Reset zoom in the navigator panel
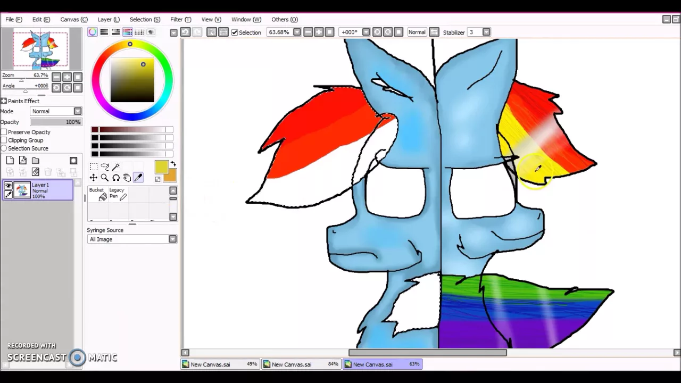This screenshot has height=383, width=681. pyautogui.click(x=78, y=77)
